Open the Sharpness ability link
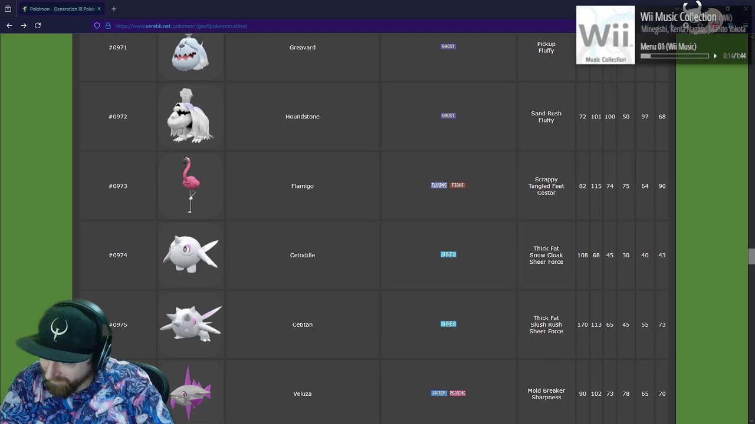Screen dimensions: 755x424 coord(546,397)
